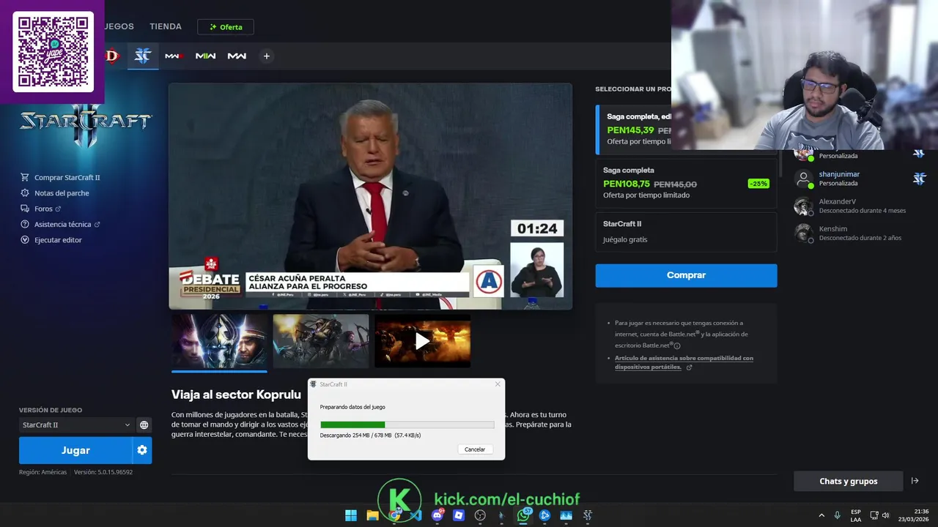The height and width of the screenshot is (527, 938).
Task: Open Asistencia técnica link
Action: [62, 224]
